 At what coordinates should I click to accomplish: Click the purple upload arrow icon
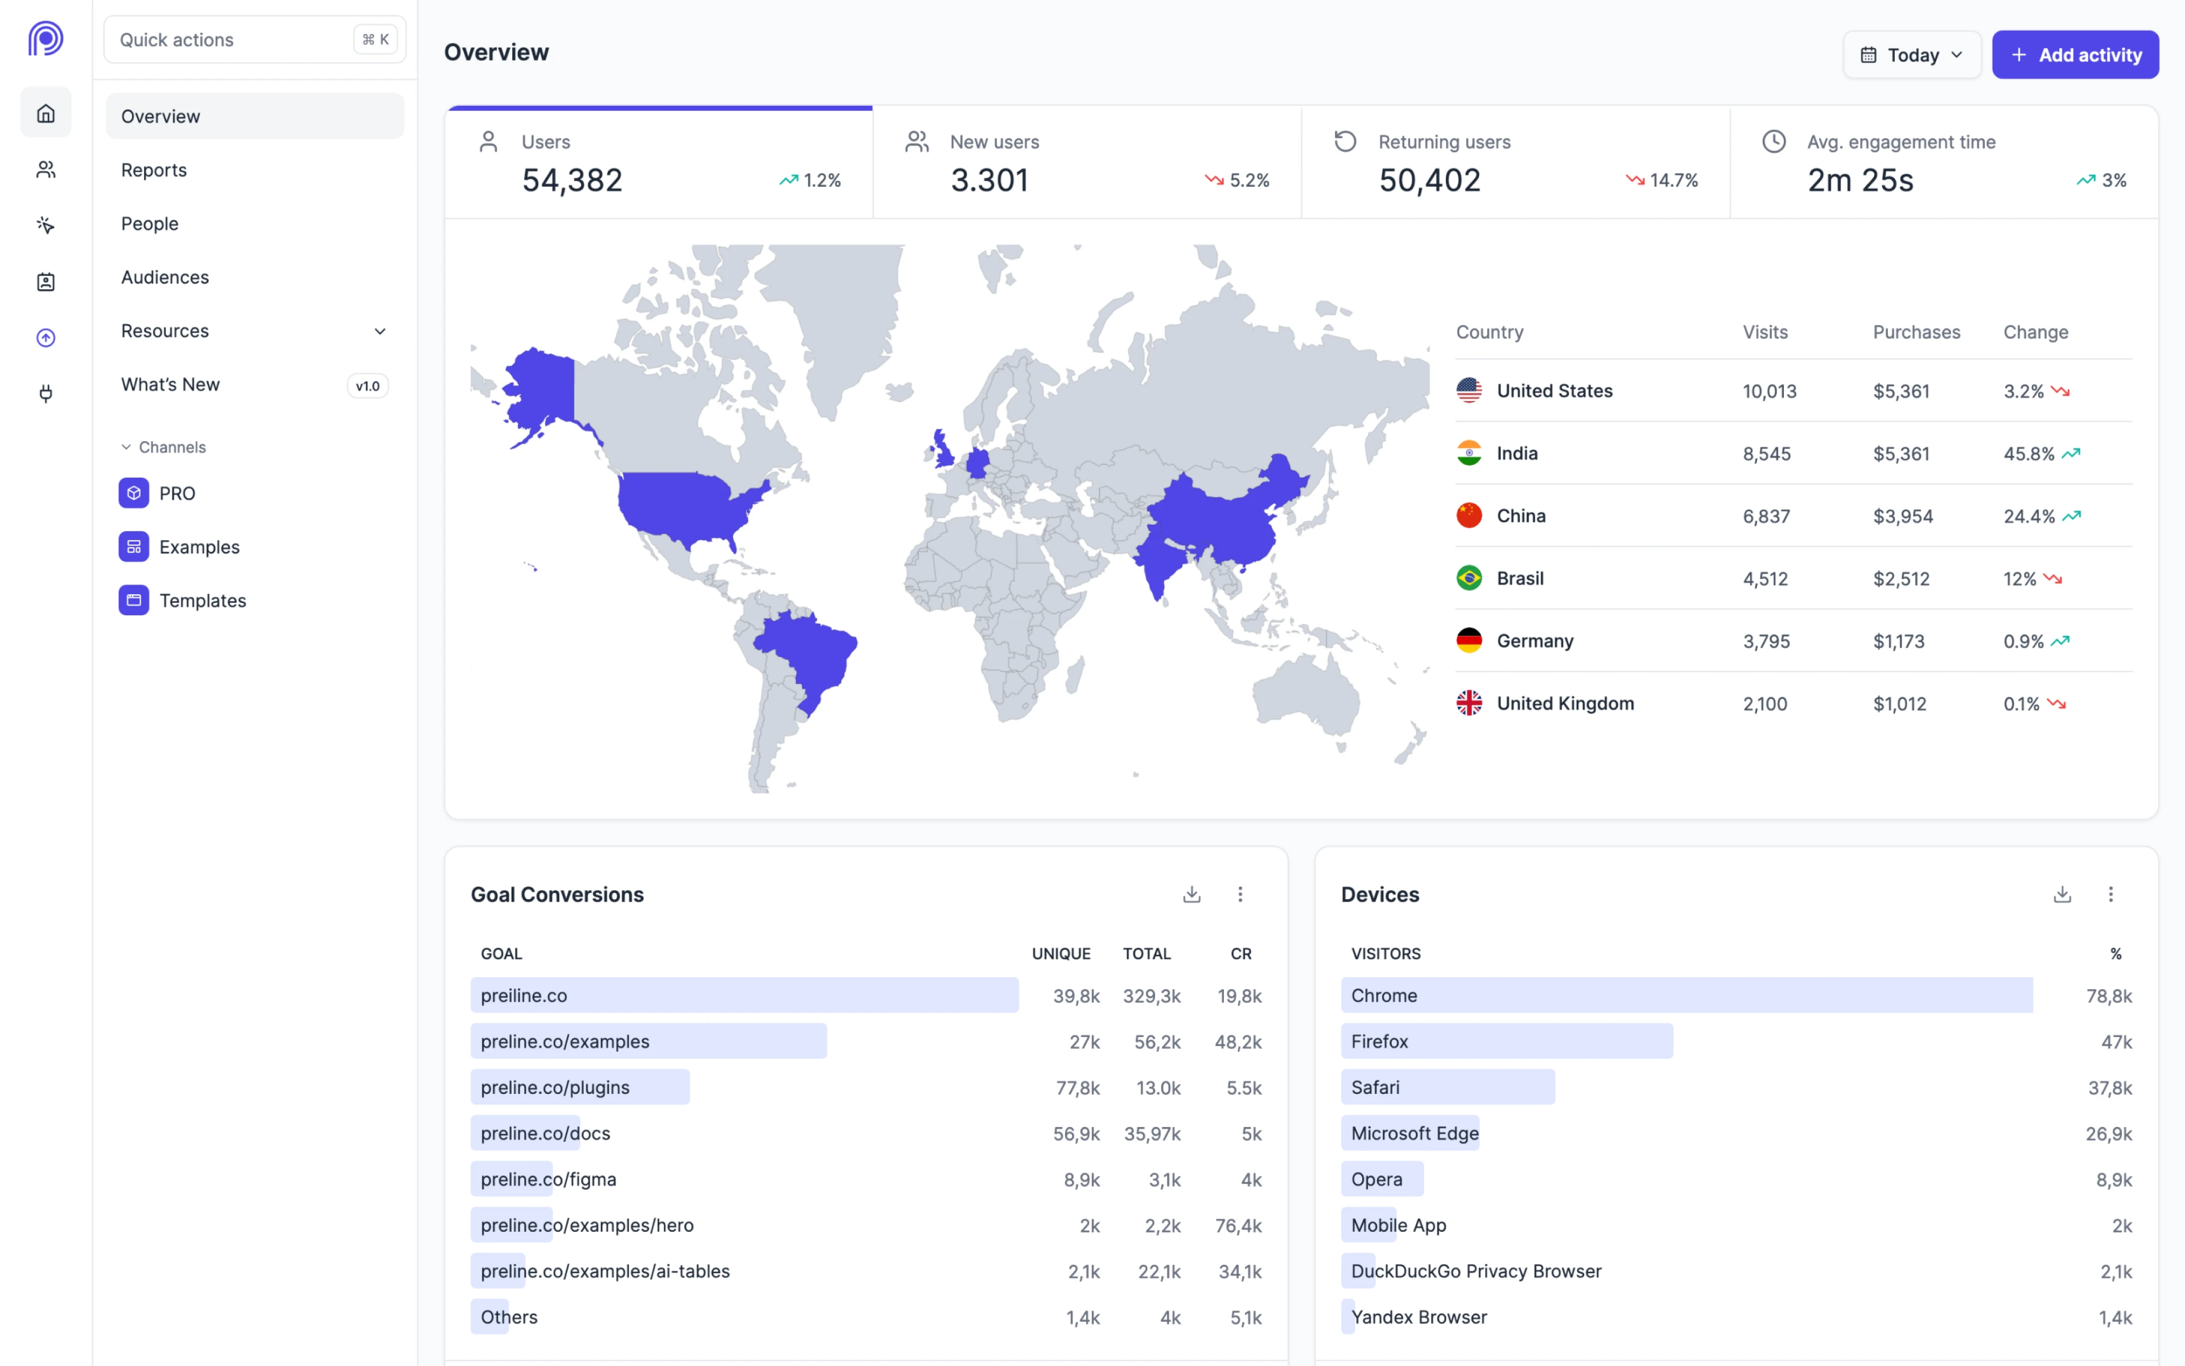[x=45, y=337]
